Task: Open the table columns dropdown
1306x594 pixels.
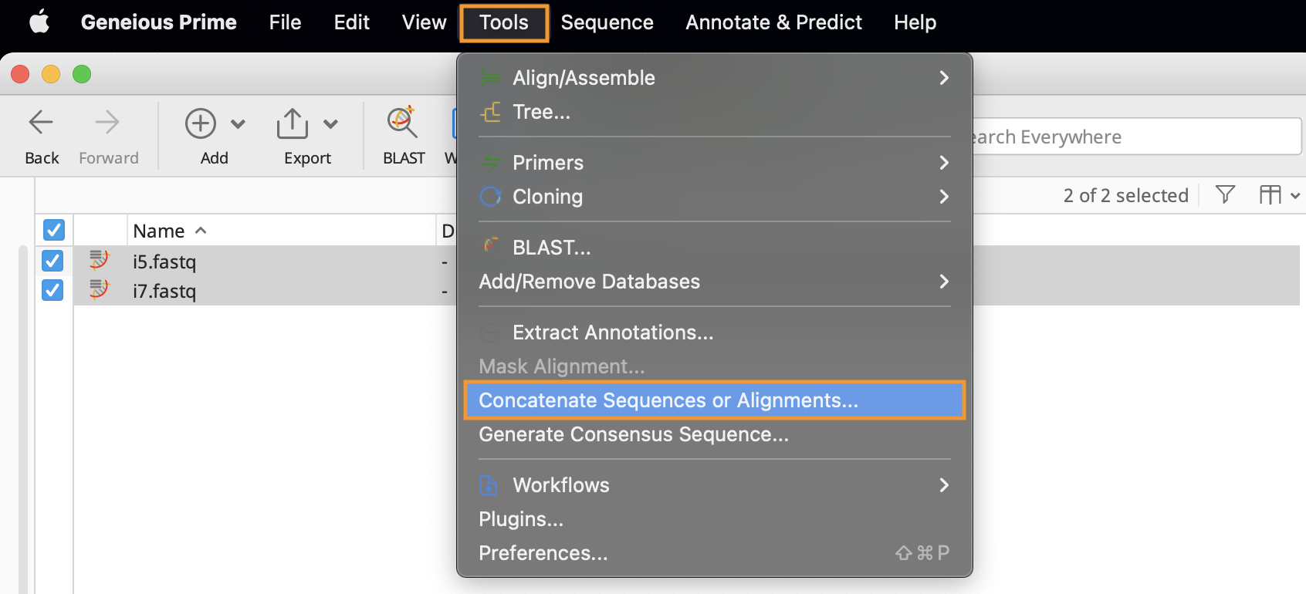Action: click(x=1280, y=195)
